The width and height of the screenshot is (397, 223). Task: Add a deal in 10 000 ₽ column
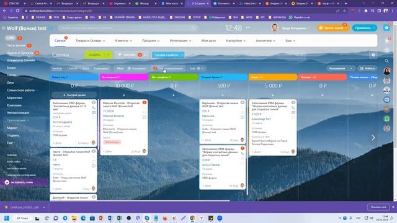pyautogui.click(x=124, y=95)
